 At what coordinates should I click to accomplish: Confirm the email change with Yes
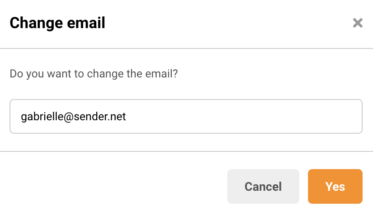point(335,186)
